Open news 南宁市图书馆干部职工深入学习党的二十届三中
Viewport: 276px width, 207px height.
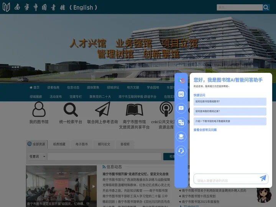135,196
